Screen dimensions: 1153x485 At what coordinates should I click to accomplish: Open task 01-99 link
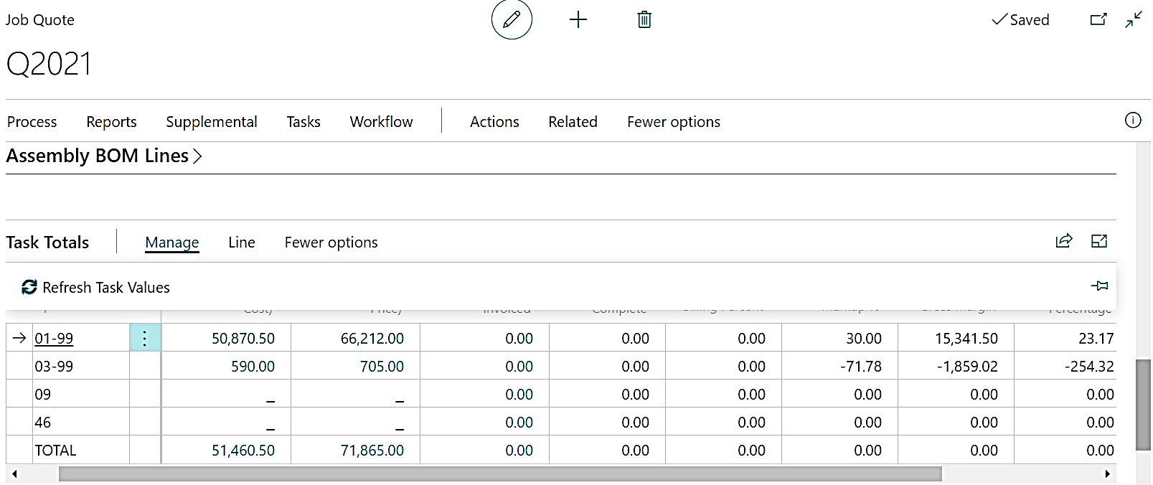54,339
